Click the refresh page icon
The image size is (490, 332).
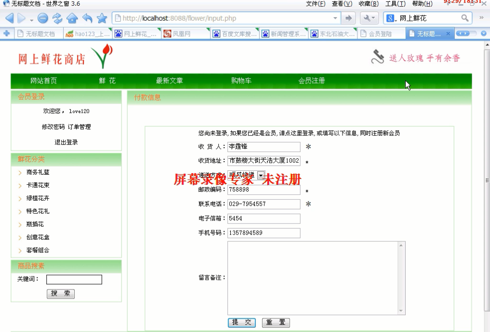[x=58, y=19]
